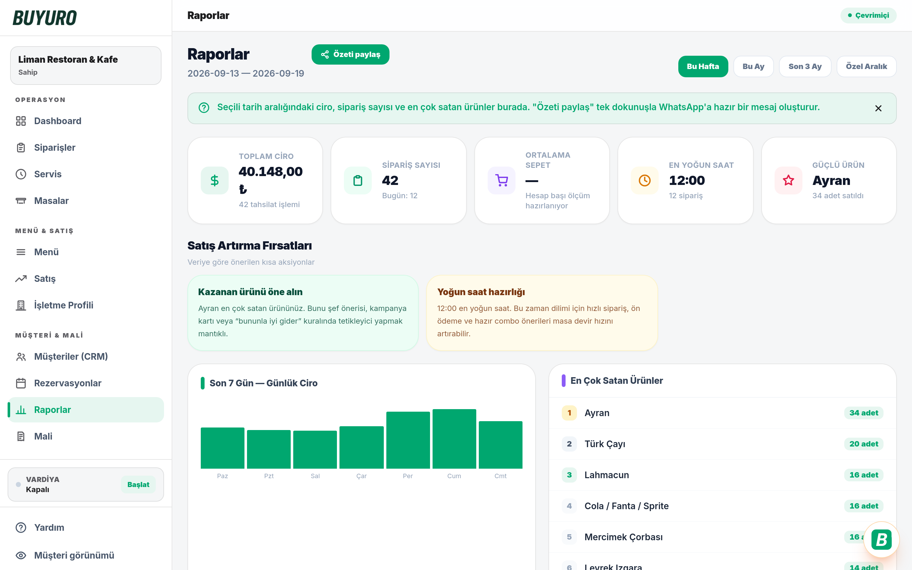Choose the Özel Aralık range
Viewport: 912px width, 570px height.
pos(866,66)
